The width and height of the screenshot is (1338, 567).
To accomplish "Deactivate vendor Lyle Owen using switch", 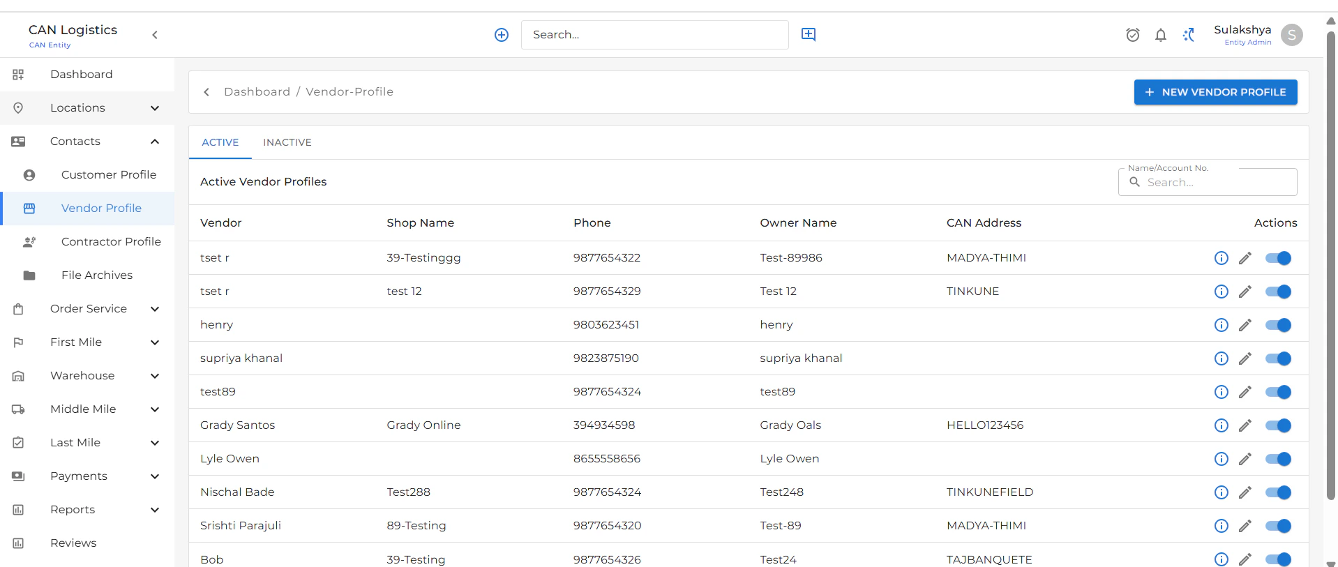I will pos(1279,459).
